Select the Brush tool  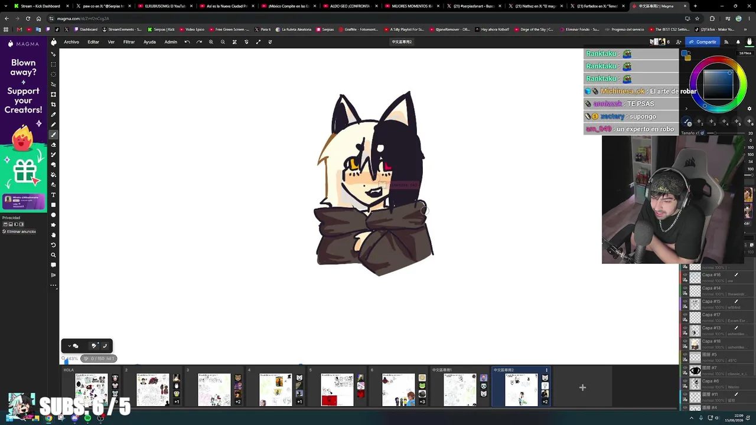tap(53, 135)
